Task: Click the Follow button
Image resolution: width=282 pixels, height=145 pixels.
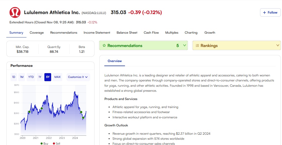Action: pos(270,13)
